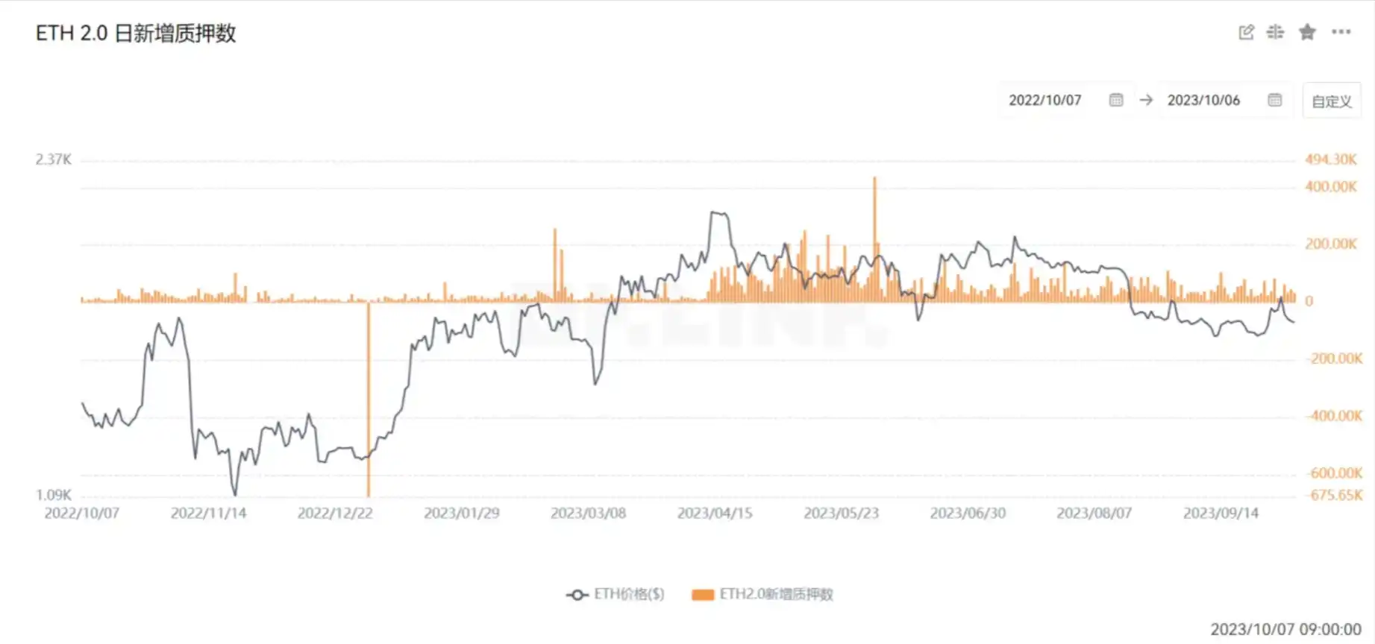Open the three-dot more options menu
The width and height of the screenshot is (1375, 644).
tap(1341, 32)
